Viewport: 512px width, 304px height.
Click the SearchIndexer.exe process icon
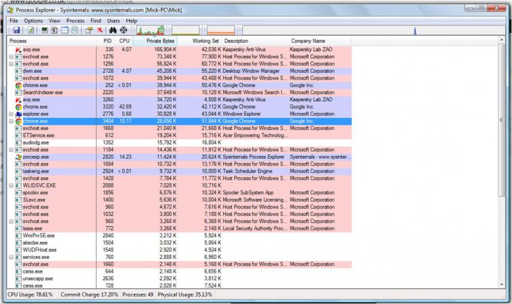pyautogui.click(x=18, y=93)
